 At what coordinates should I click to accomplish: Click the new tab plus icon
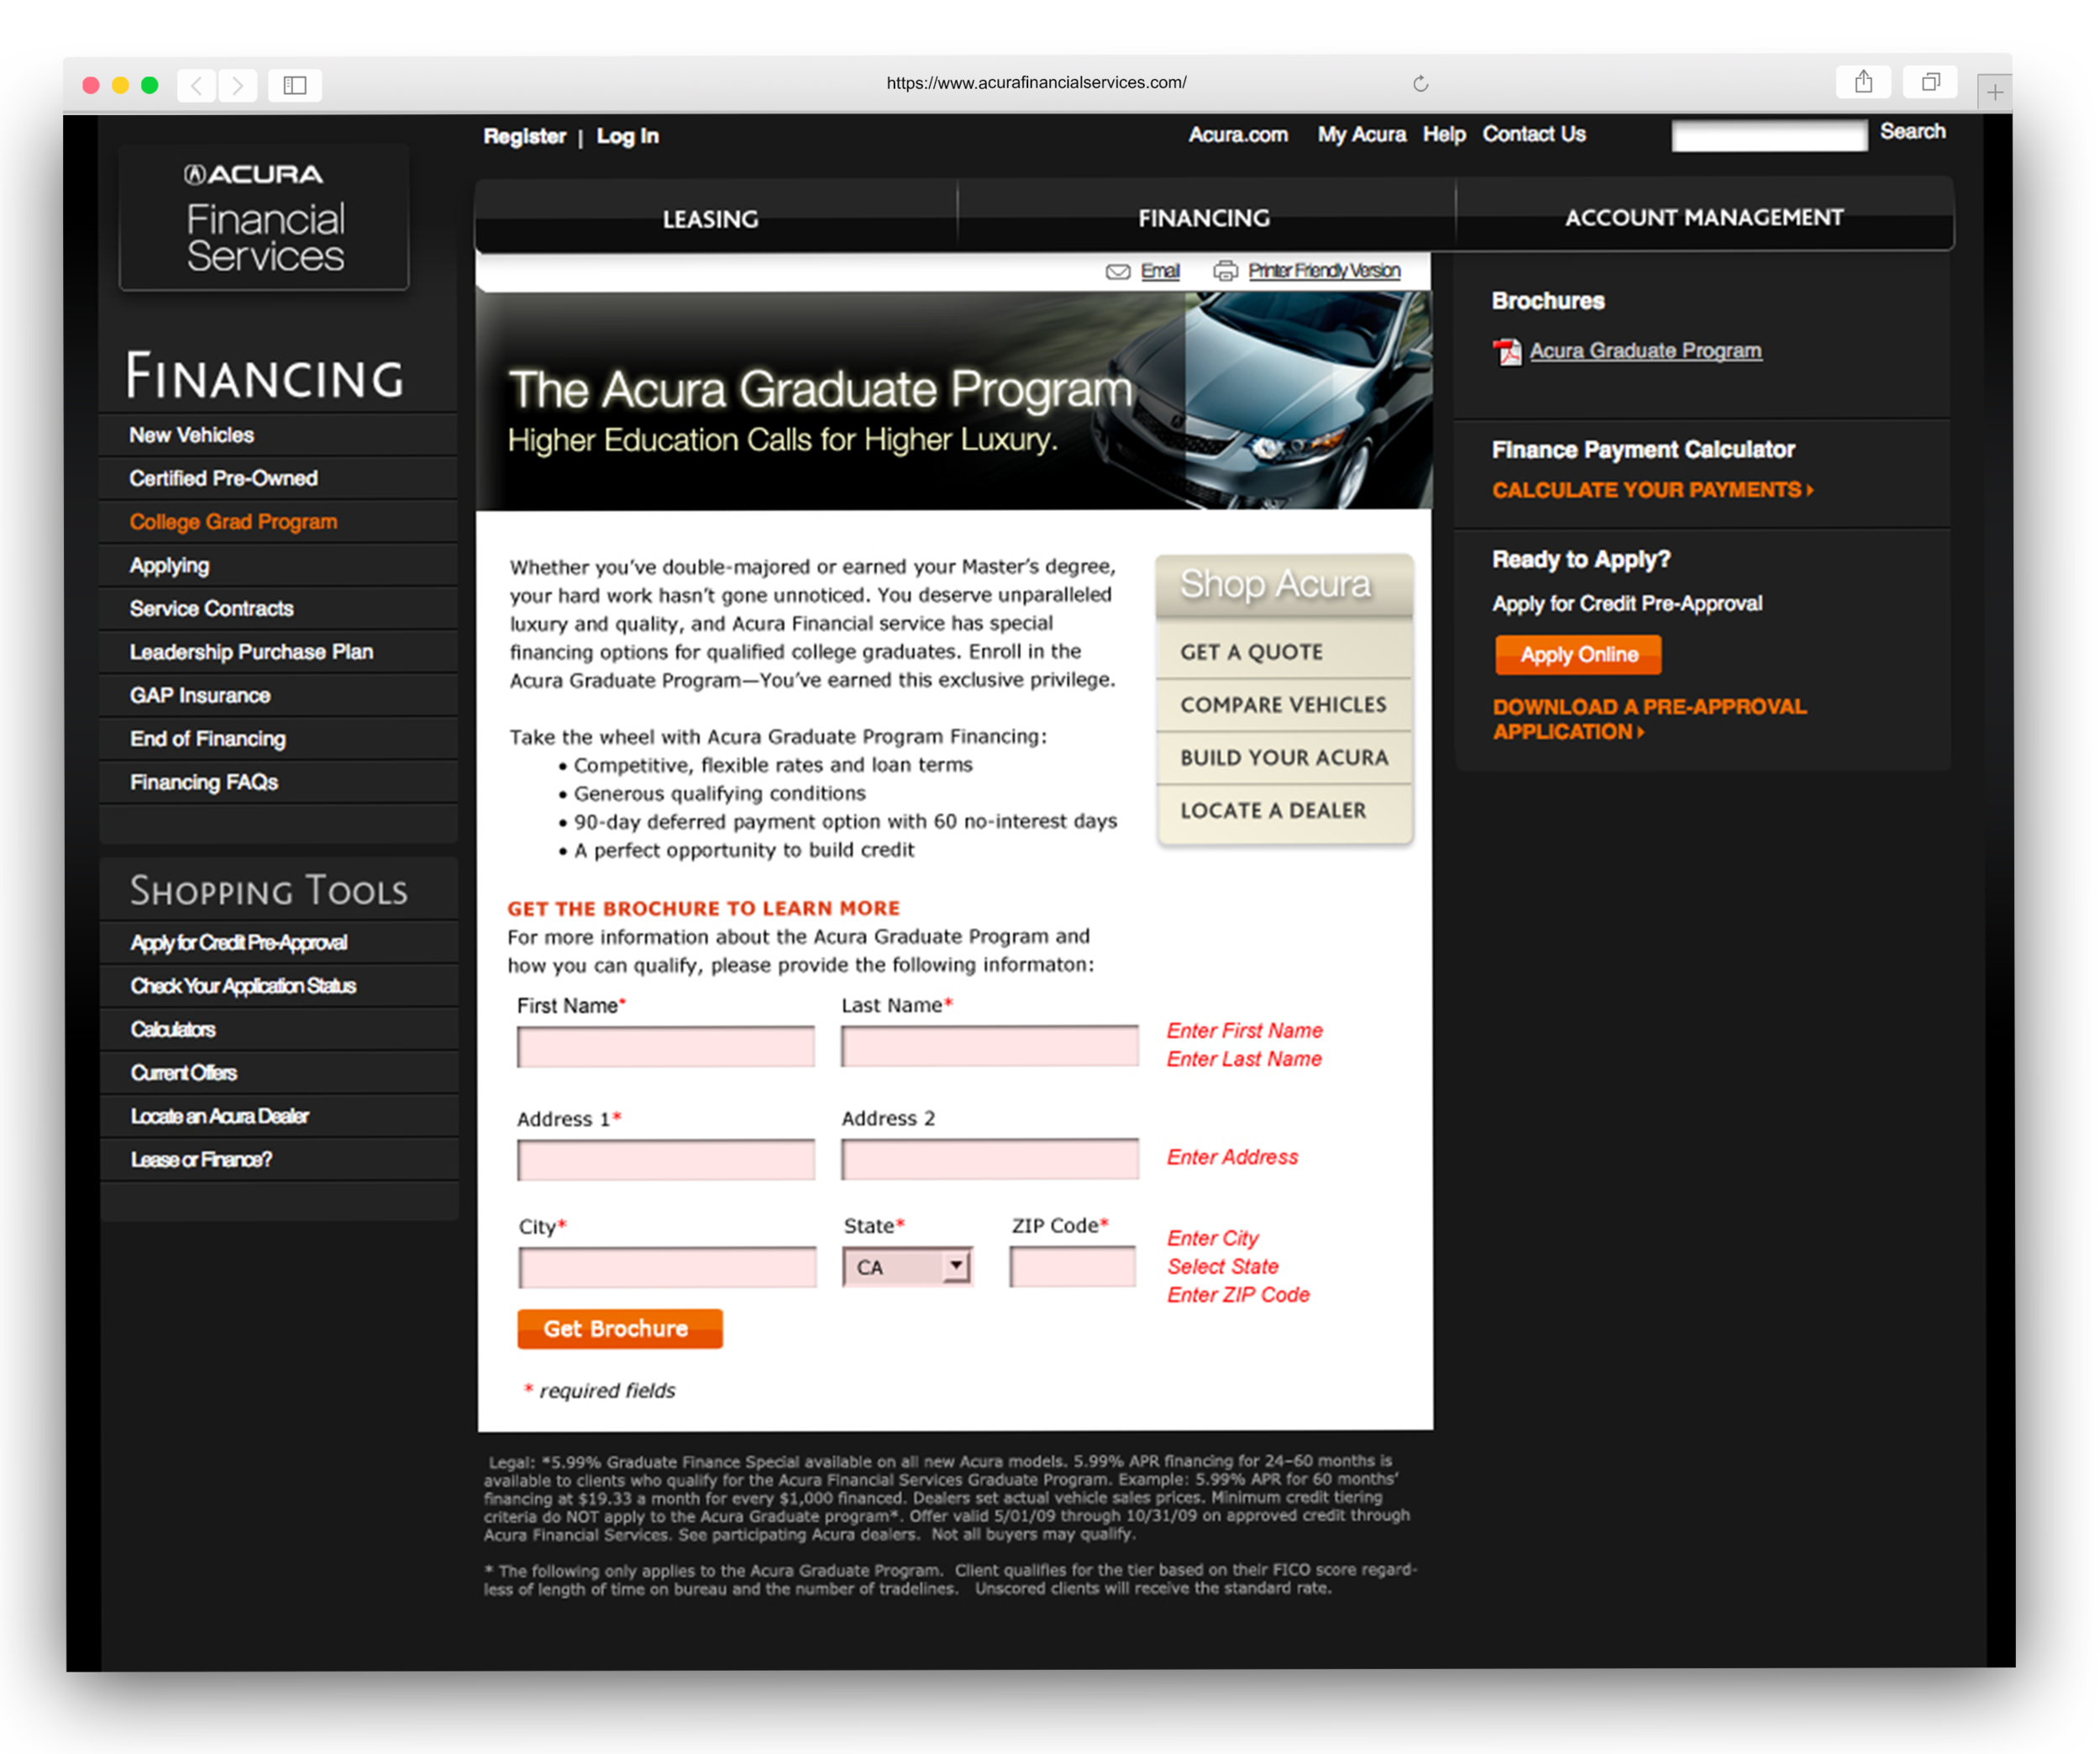click(x=1994, y=92)
